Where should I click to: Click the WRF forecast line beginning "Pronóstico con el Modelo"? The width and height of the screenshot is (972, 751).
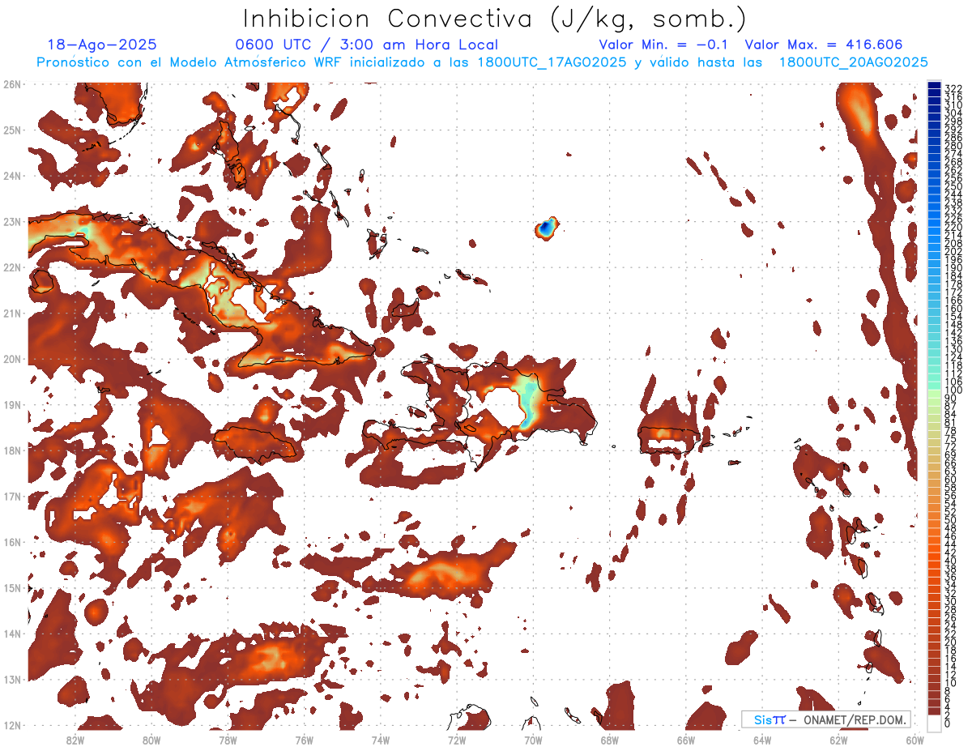point(483,62)
